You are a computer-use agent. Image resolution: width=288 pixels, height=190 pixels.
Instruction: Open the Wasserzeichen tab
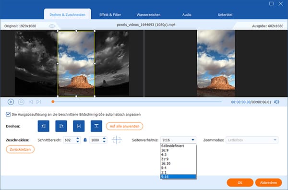pyautogui.click(x=148, y=15)
